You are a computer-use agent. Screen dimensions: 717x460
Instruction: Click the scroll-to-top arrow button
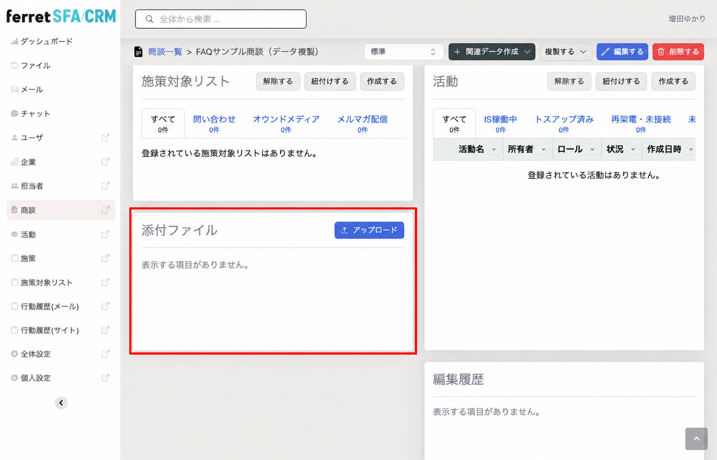click(696, 439)
